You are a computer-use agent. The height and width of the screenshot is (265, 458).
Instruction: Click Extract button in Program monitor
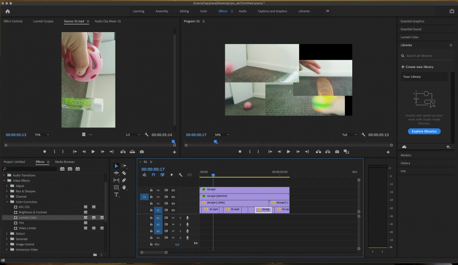click(328, 151)
